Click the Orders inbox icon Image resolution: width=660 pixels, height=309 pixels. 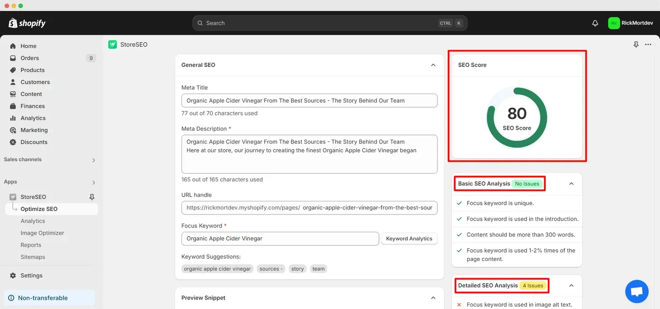tap(13, 58)
